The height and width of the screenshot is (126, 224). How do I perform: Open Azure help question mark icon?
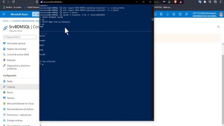tap(180, 14)
